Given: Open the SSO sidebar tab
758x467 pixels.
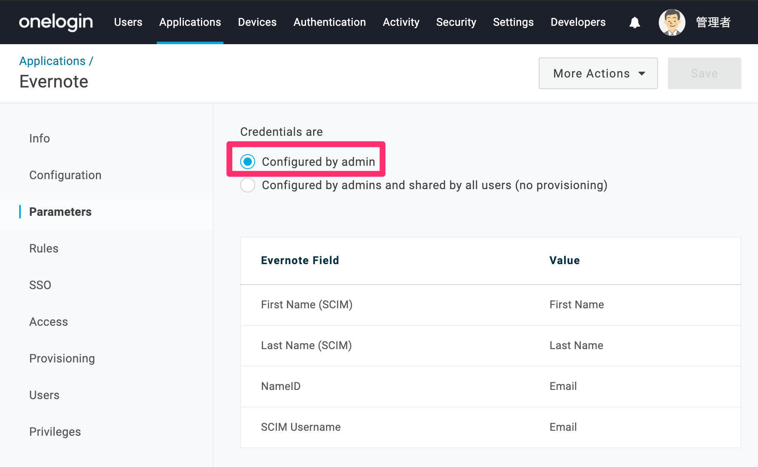Looking at the screenshot, I should click(40, 285).
